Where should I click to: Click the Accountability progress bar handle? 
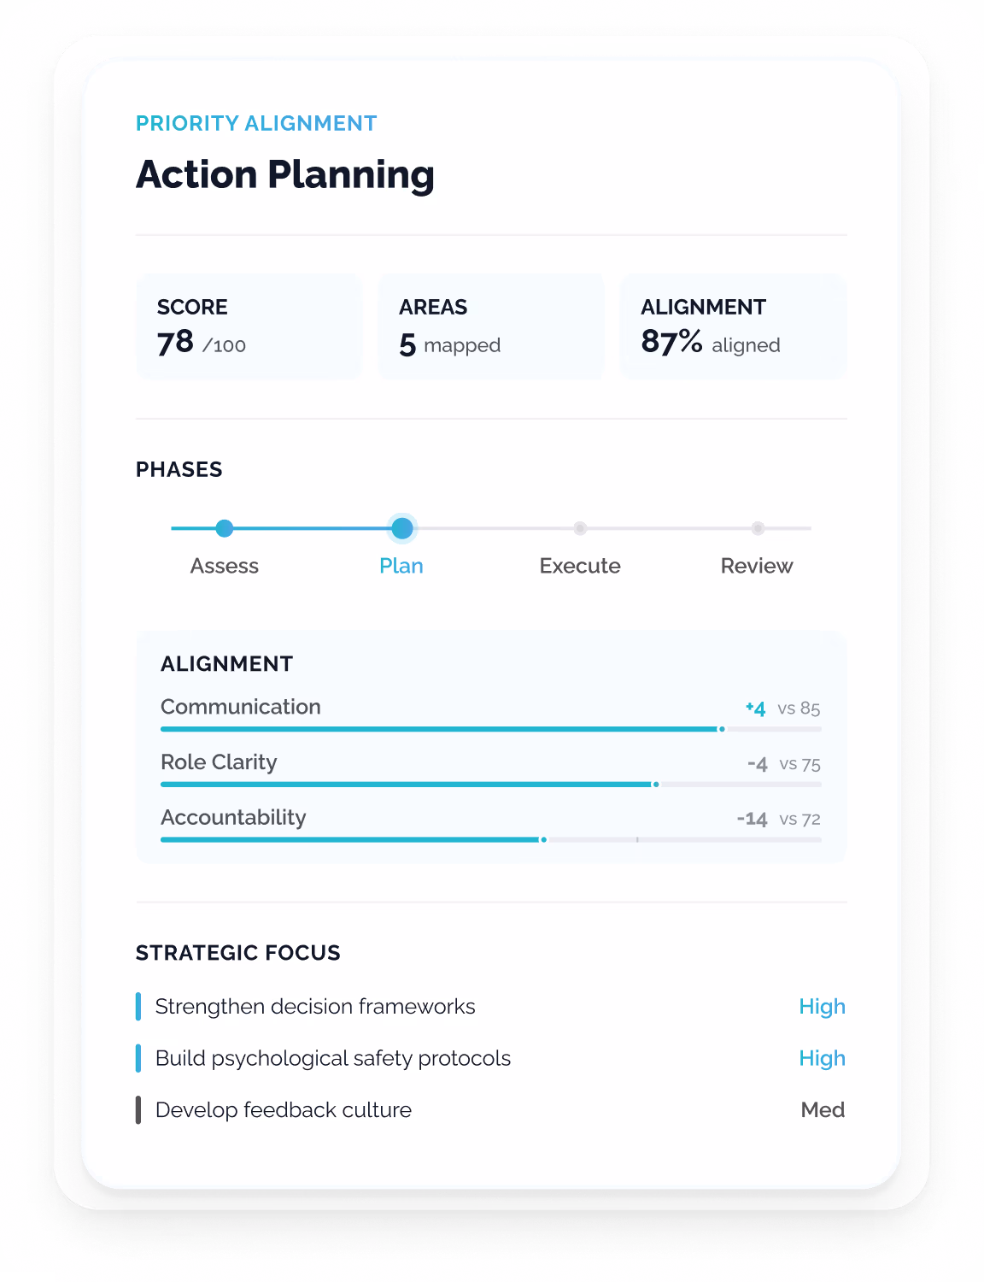[544, 839]
